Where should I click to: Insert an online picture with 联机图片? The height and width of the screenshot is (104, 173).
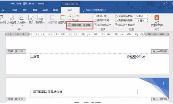click(x=40, y=18)
